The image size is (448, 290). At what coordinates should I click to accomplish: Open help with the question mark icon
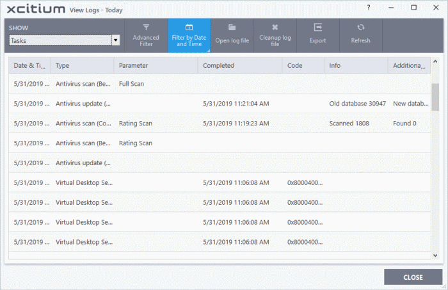(369, 8)
